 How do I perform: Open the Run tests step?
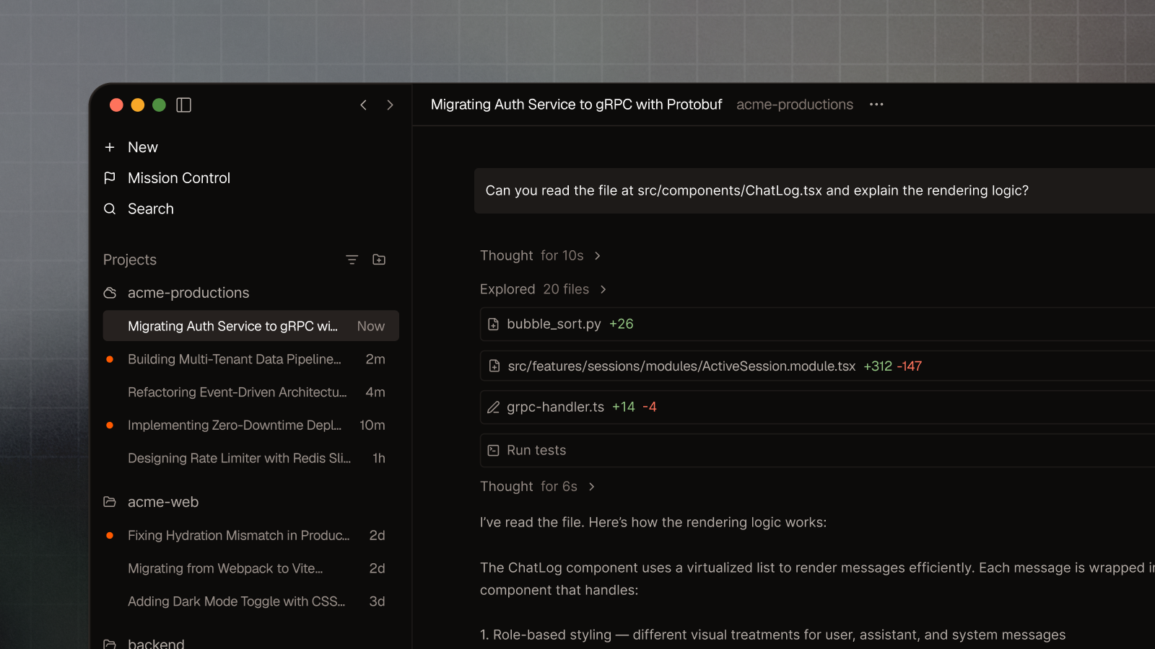tap(817, 451)
